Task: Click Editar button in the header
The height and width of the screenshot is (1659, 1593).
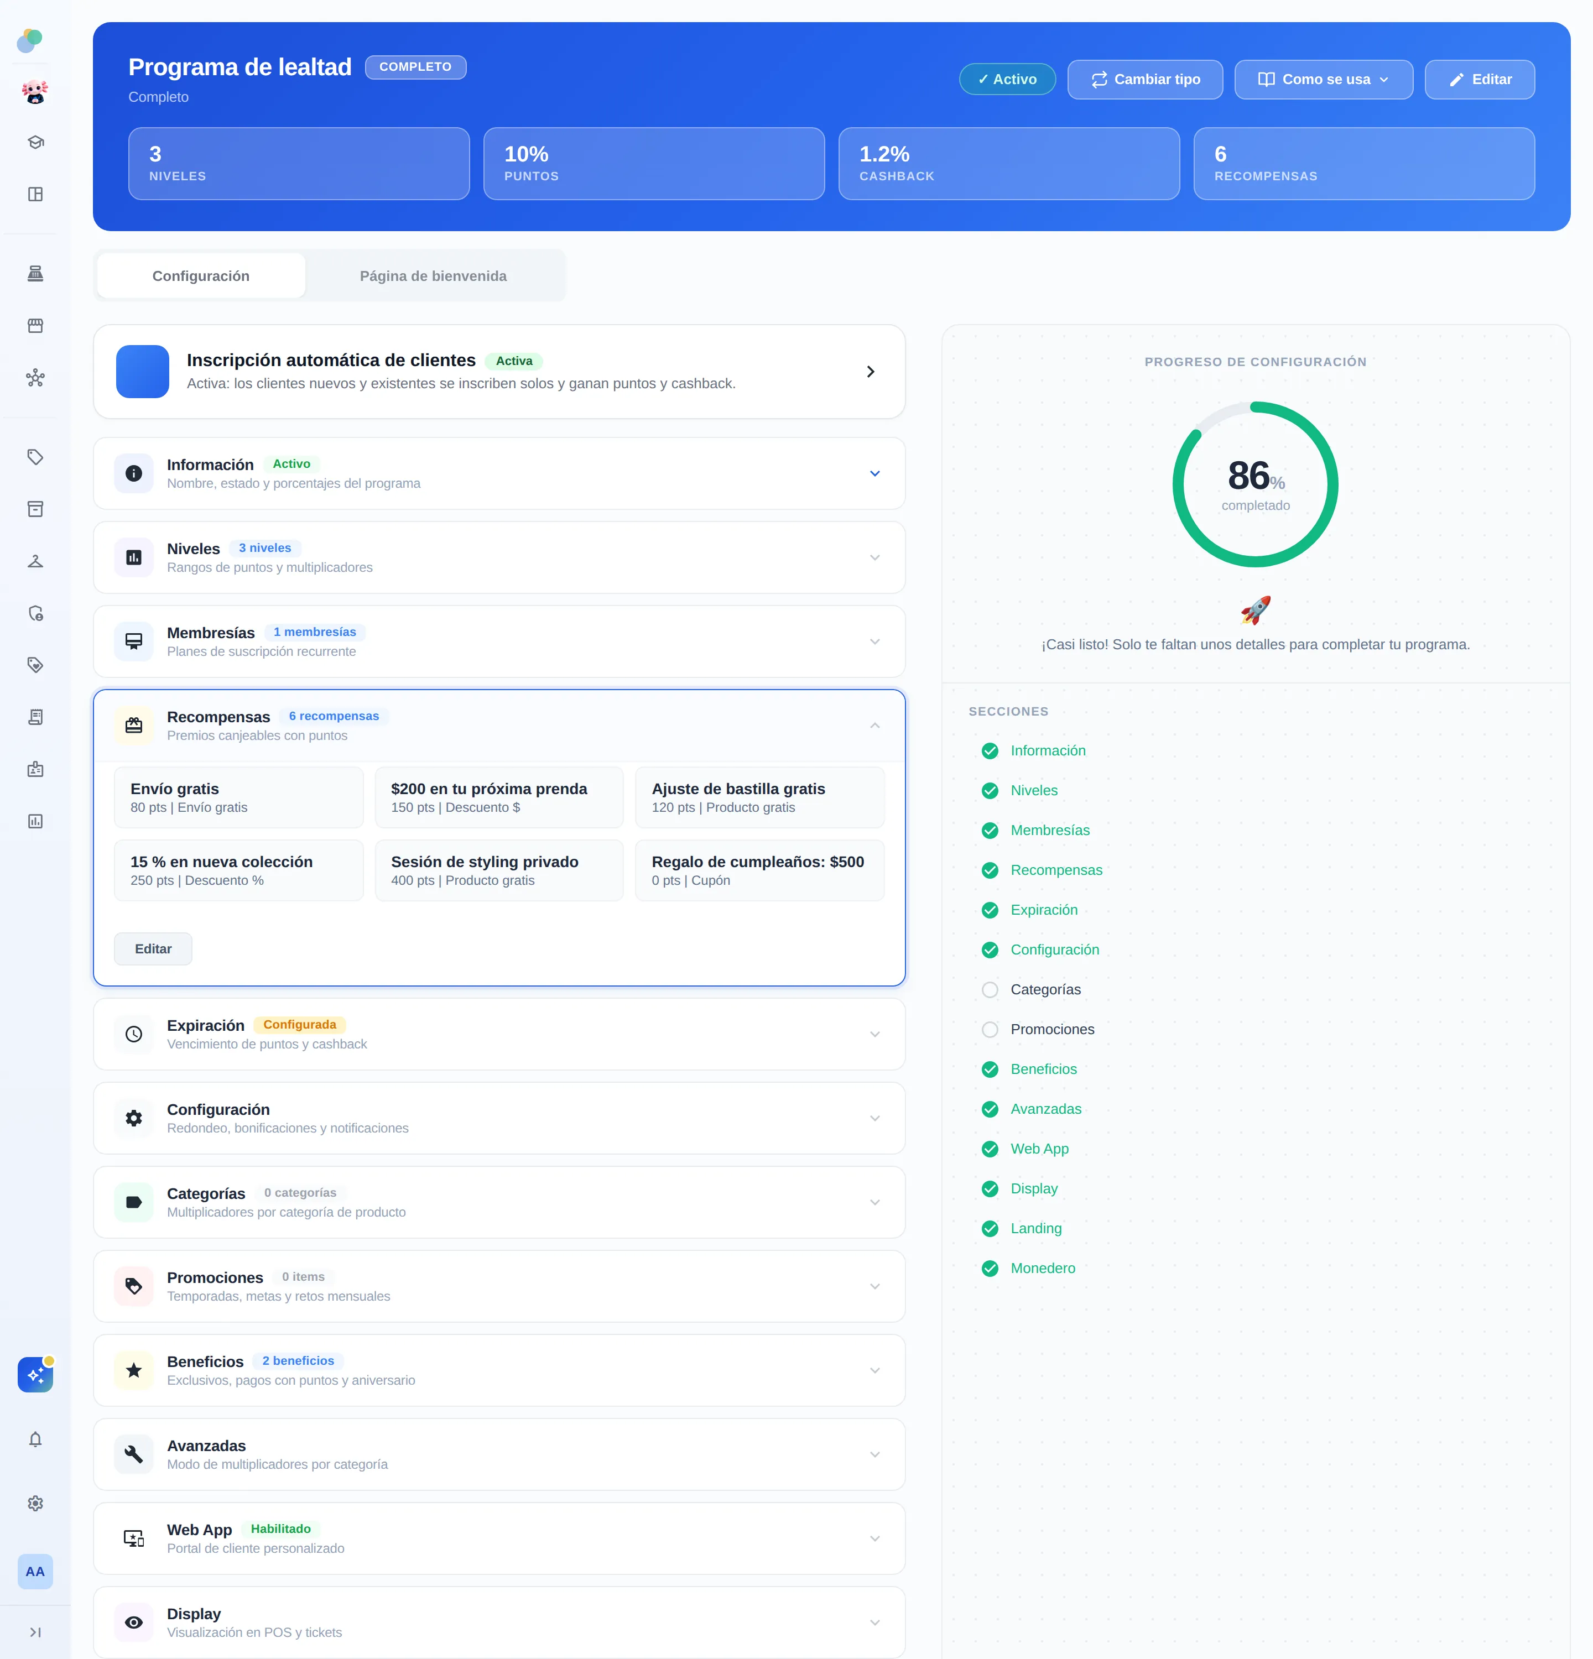Action: [1479, 79]
